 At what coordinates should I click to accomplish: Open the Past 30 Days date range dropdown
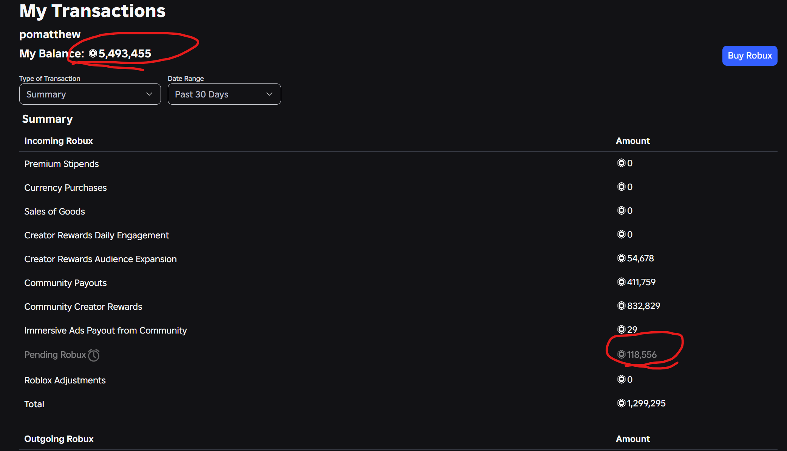coord(224,94)
